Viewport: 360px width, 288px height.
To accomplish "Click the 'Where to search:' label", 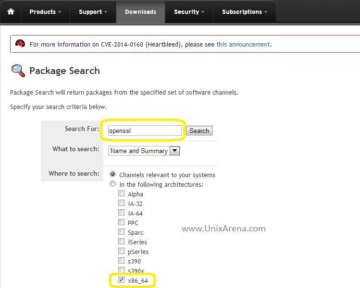I will (74, 174).
